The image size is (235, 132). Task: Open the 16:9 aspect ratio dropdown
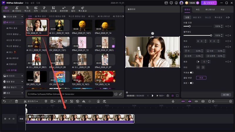point(161,96)
